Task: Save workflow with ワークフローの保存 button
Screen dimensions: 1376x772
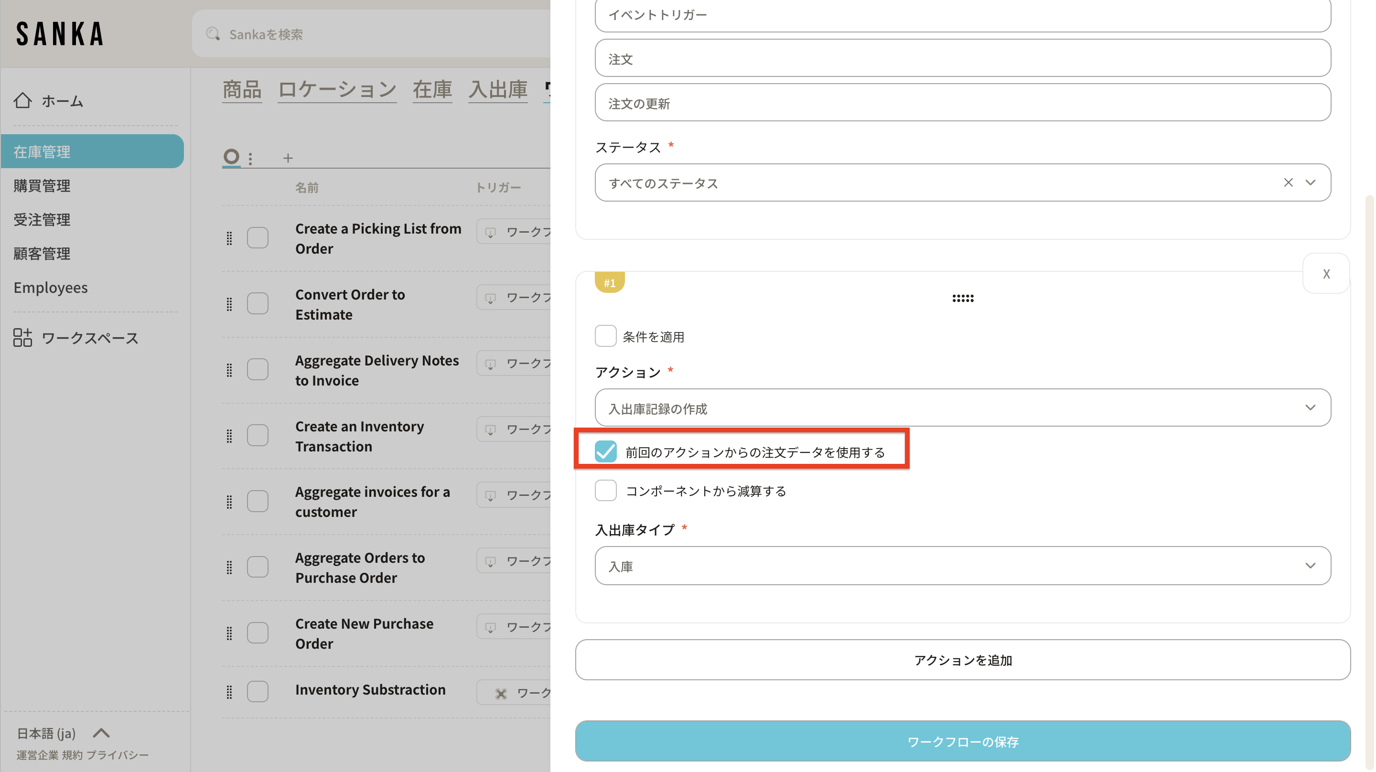Action: [963, 741]
